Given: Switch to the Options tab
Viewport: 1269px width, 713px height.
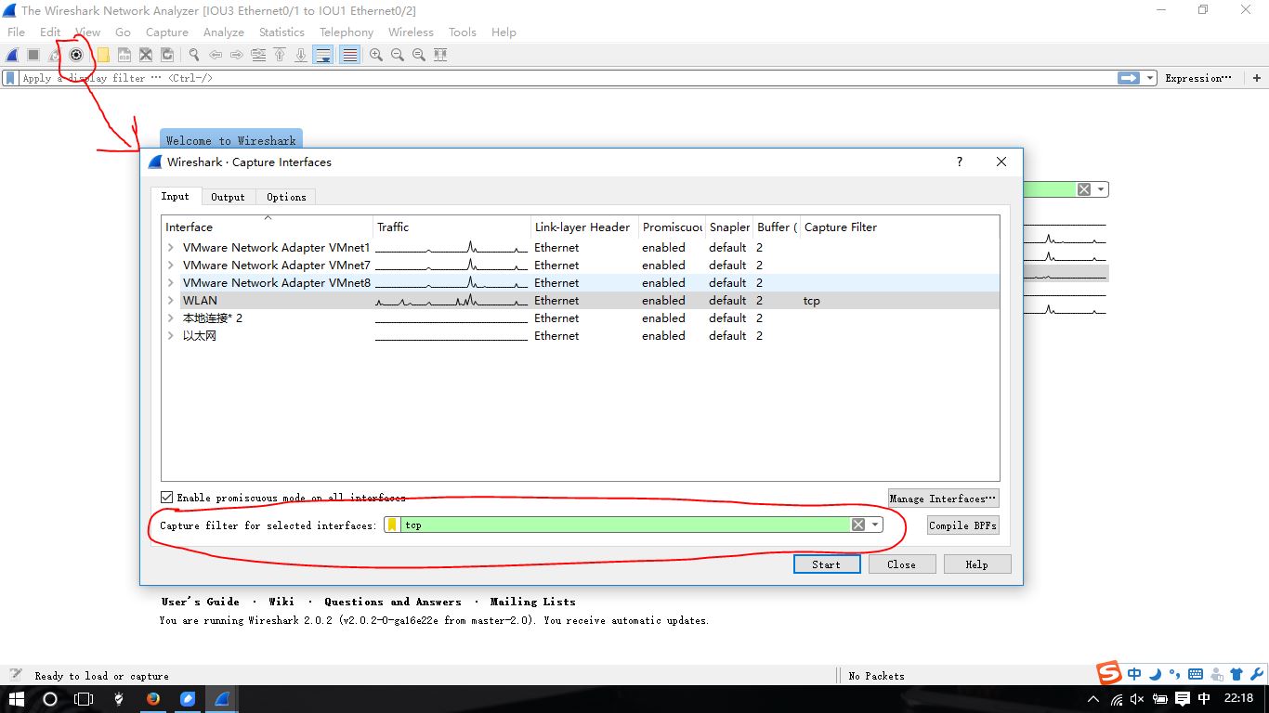Looking at the screenshot, I should point(286,197).
